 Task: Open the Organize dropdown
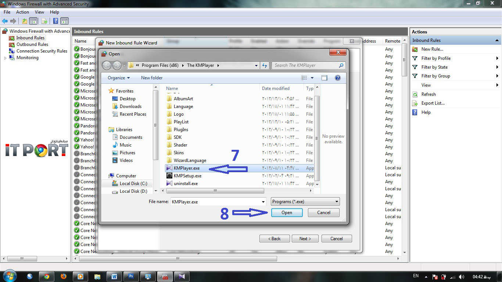coord(119,78)
